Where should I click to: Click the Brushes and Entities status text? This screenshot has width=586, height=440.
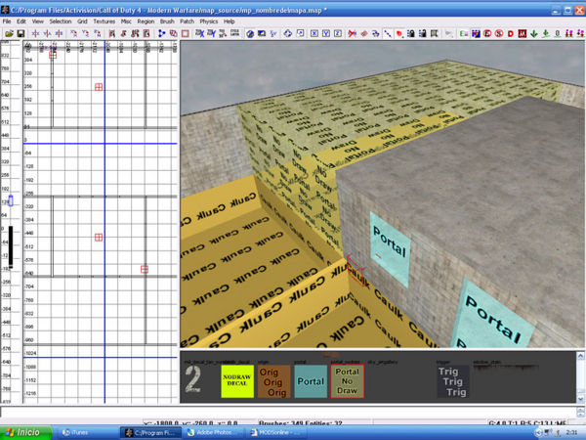tap(301, 423)
